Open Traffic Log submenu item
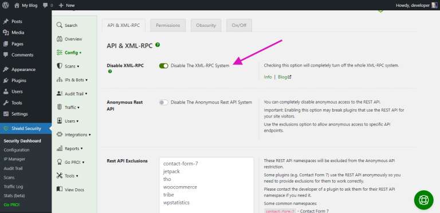 point(14,187)
